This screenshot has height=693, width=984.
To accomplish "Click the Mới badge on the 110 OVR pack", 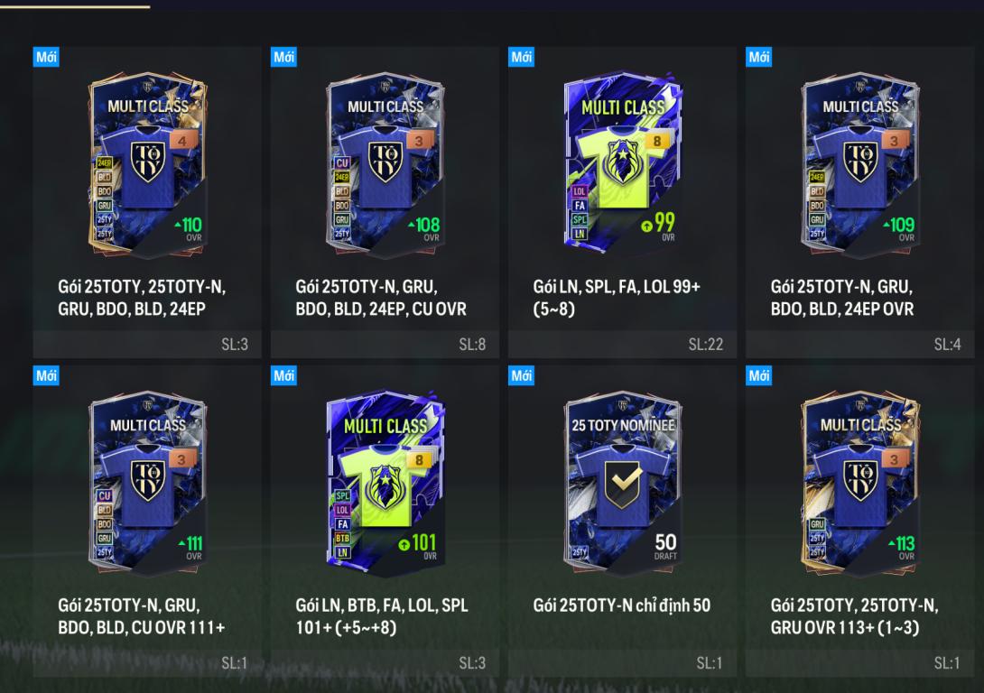I will (x=46, y=57).
